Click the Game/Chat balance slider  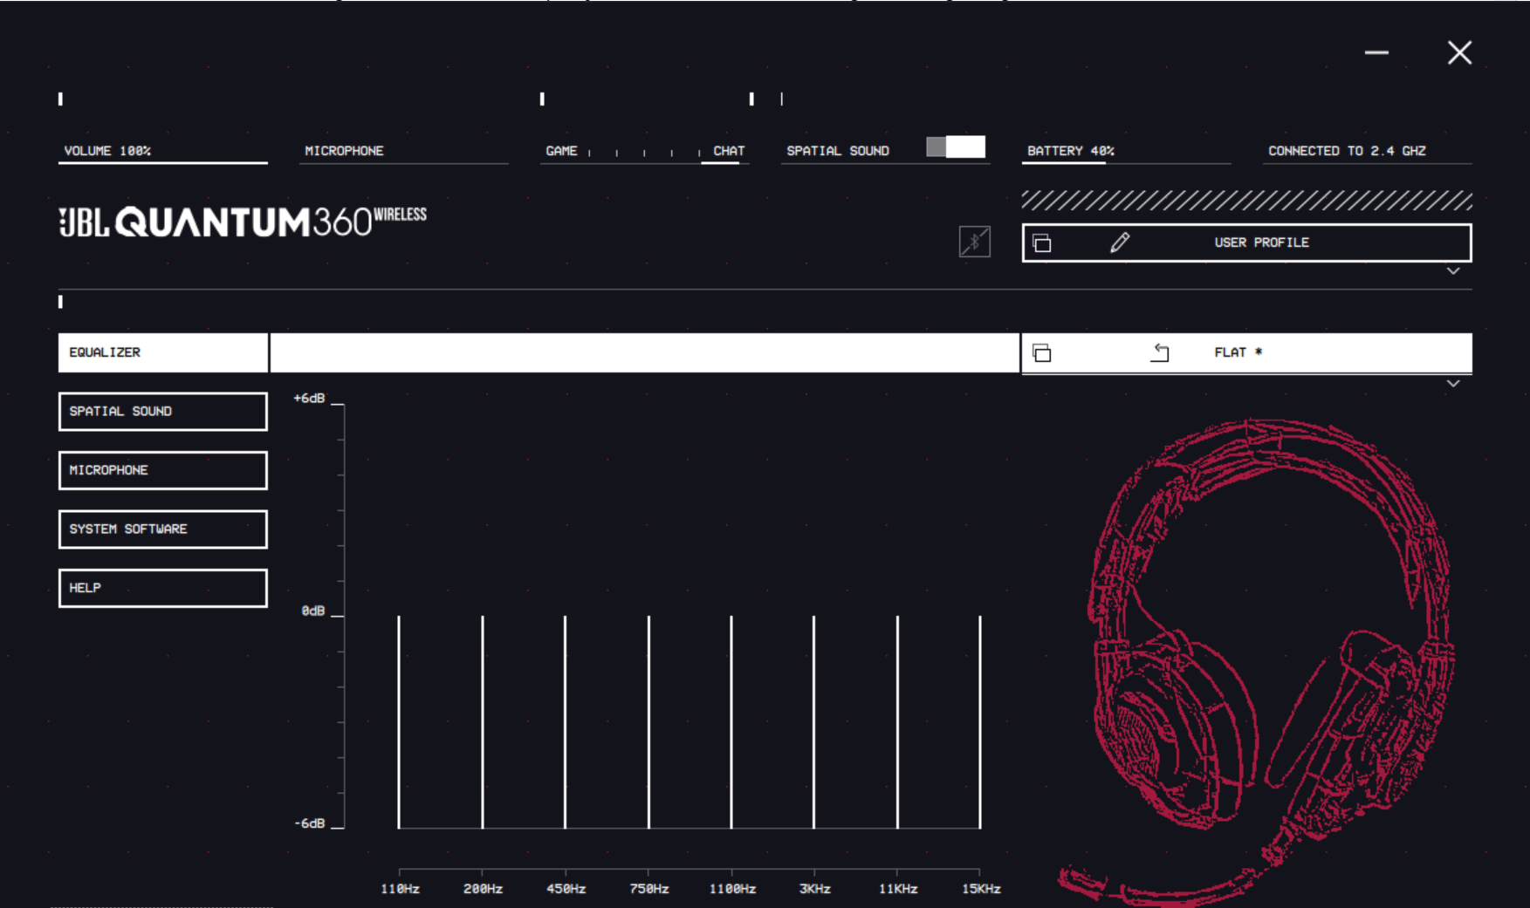(645, 152)
